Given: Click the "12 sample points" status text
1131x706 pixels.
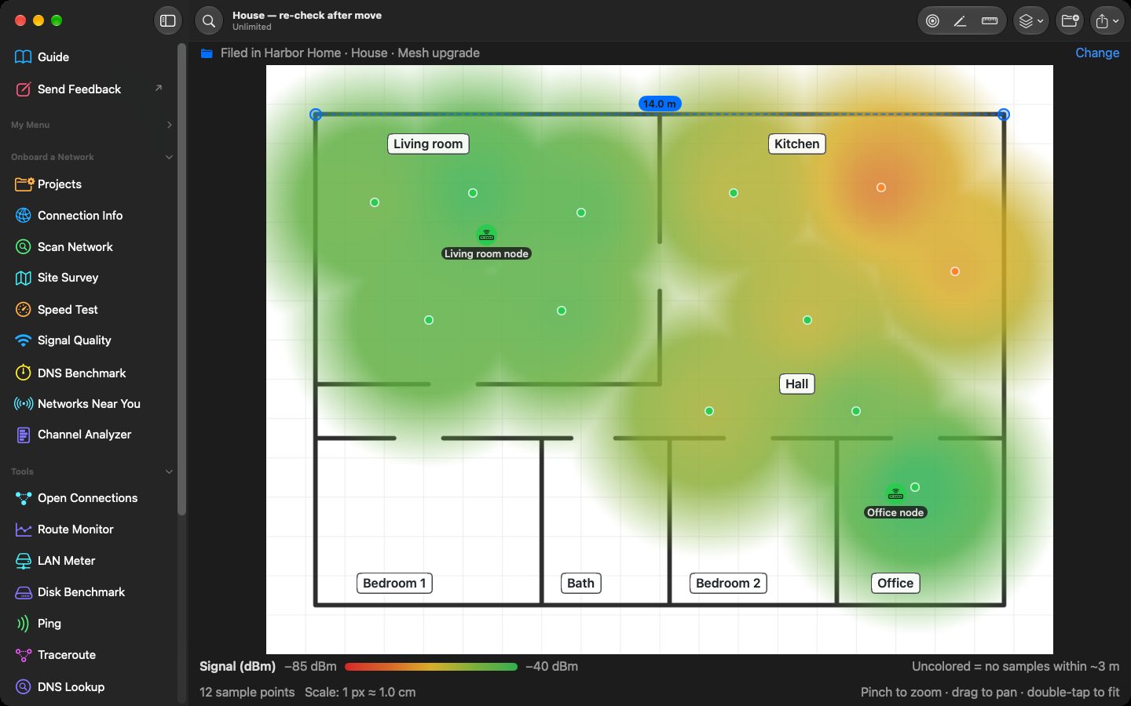Looking at the screenshot, I should (247, 692).
